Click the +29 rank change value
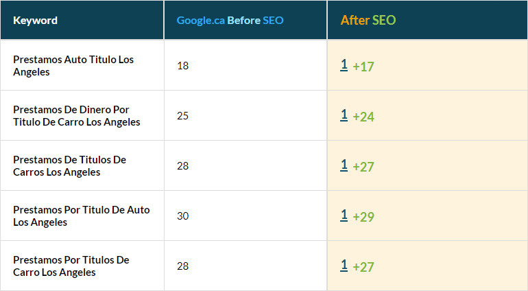The height and width of the screenshot is (291, 528). tap(363, 217)
